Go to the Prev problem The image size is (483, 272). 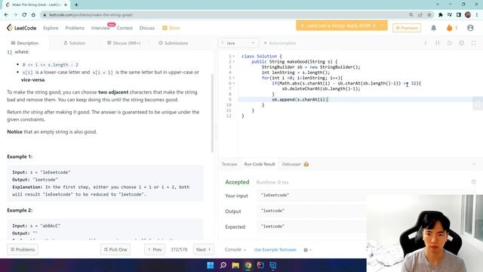click(x=155, y=249)
